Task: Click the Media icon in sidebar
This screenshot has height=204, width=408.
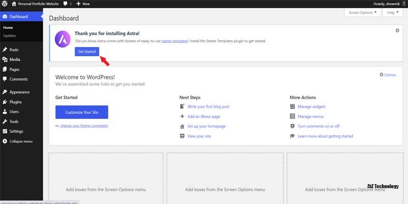Action: [5, 60]
